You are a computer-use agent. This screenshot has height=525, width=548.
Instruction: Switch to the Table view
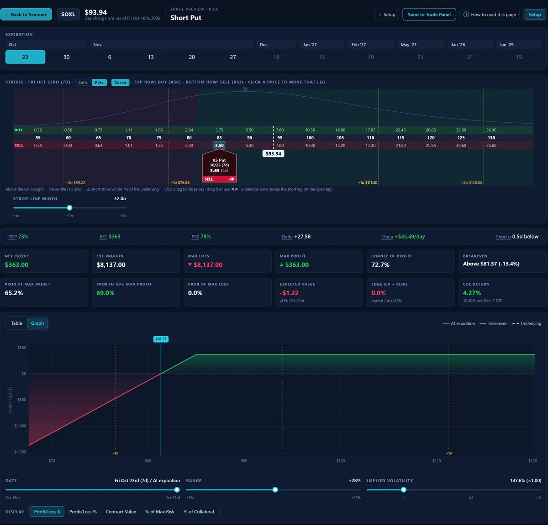tap(16, 323)
